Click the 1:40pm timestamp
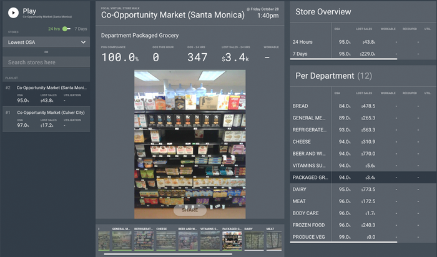The height and width of the screenshot is (257, 437). click(x=268, y=16)
